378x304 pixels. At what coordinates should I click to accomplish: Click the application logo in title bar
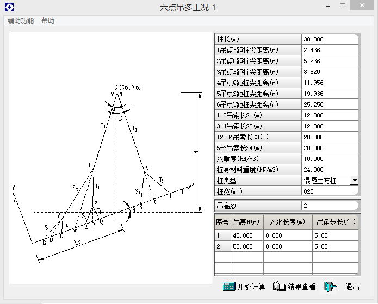coord(9,7)
